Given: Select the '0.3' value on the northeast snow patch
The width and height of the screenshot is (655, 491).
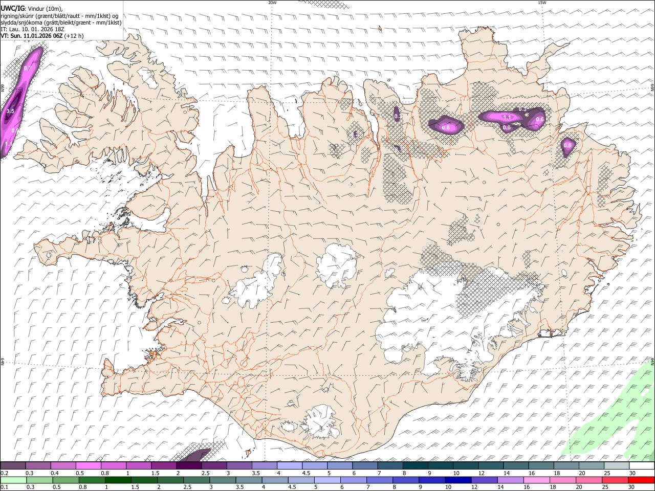Looking at the screenshot, I should click(x=522, y=109).
